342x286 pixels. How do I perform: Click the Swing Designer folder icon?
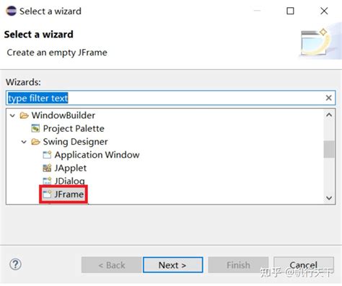35,142
